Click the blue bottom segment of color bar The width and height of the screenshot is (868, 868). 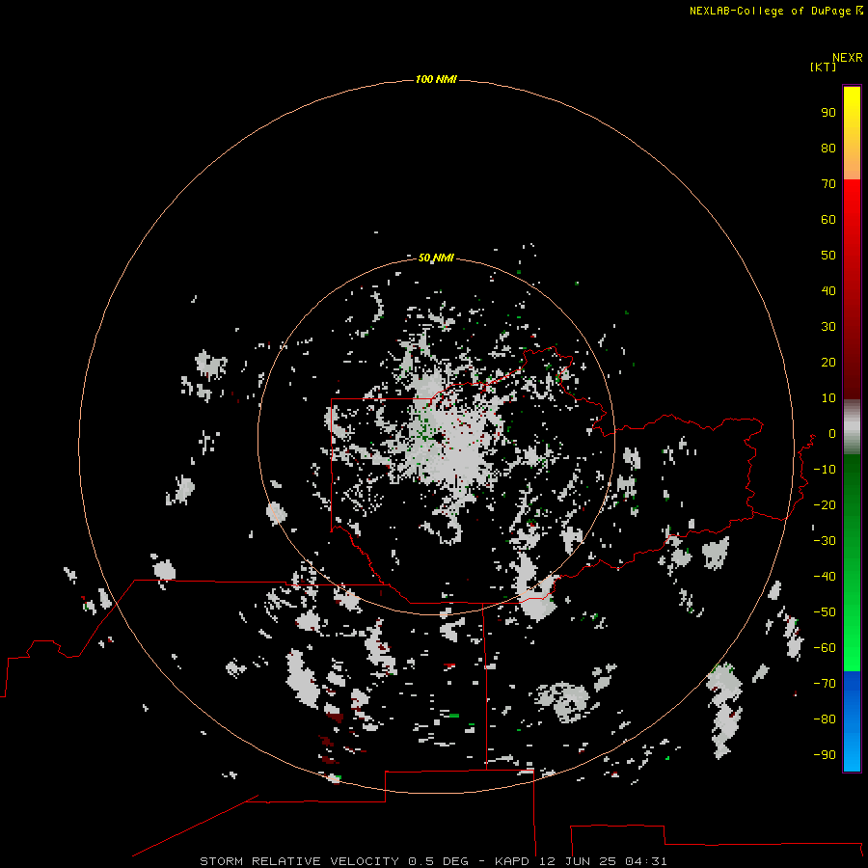[x=852, y=721]
